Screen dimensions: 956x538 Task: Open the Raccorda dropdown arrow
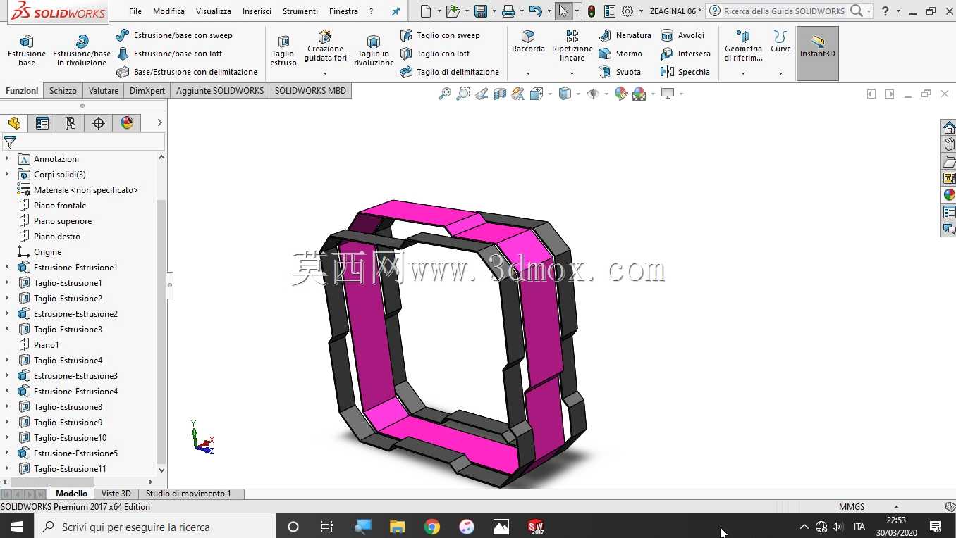[x=528, y=73]
